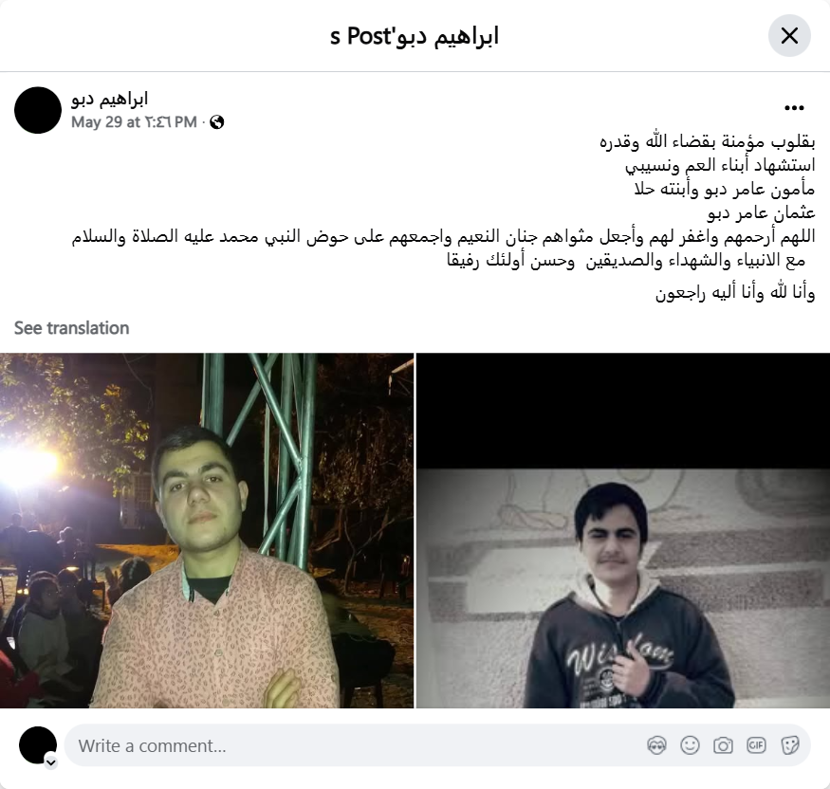This screenshot has width=830, height=789.
Task: Click your profile avatar beside comment box
Action: (x=38, y=745)
